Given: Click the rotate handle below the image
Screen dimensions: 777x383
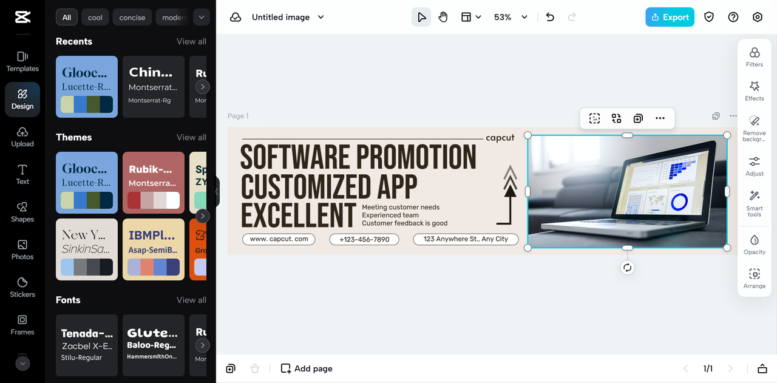Looking at the screenshot, I should 628,268.
